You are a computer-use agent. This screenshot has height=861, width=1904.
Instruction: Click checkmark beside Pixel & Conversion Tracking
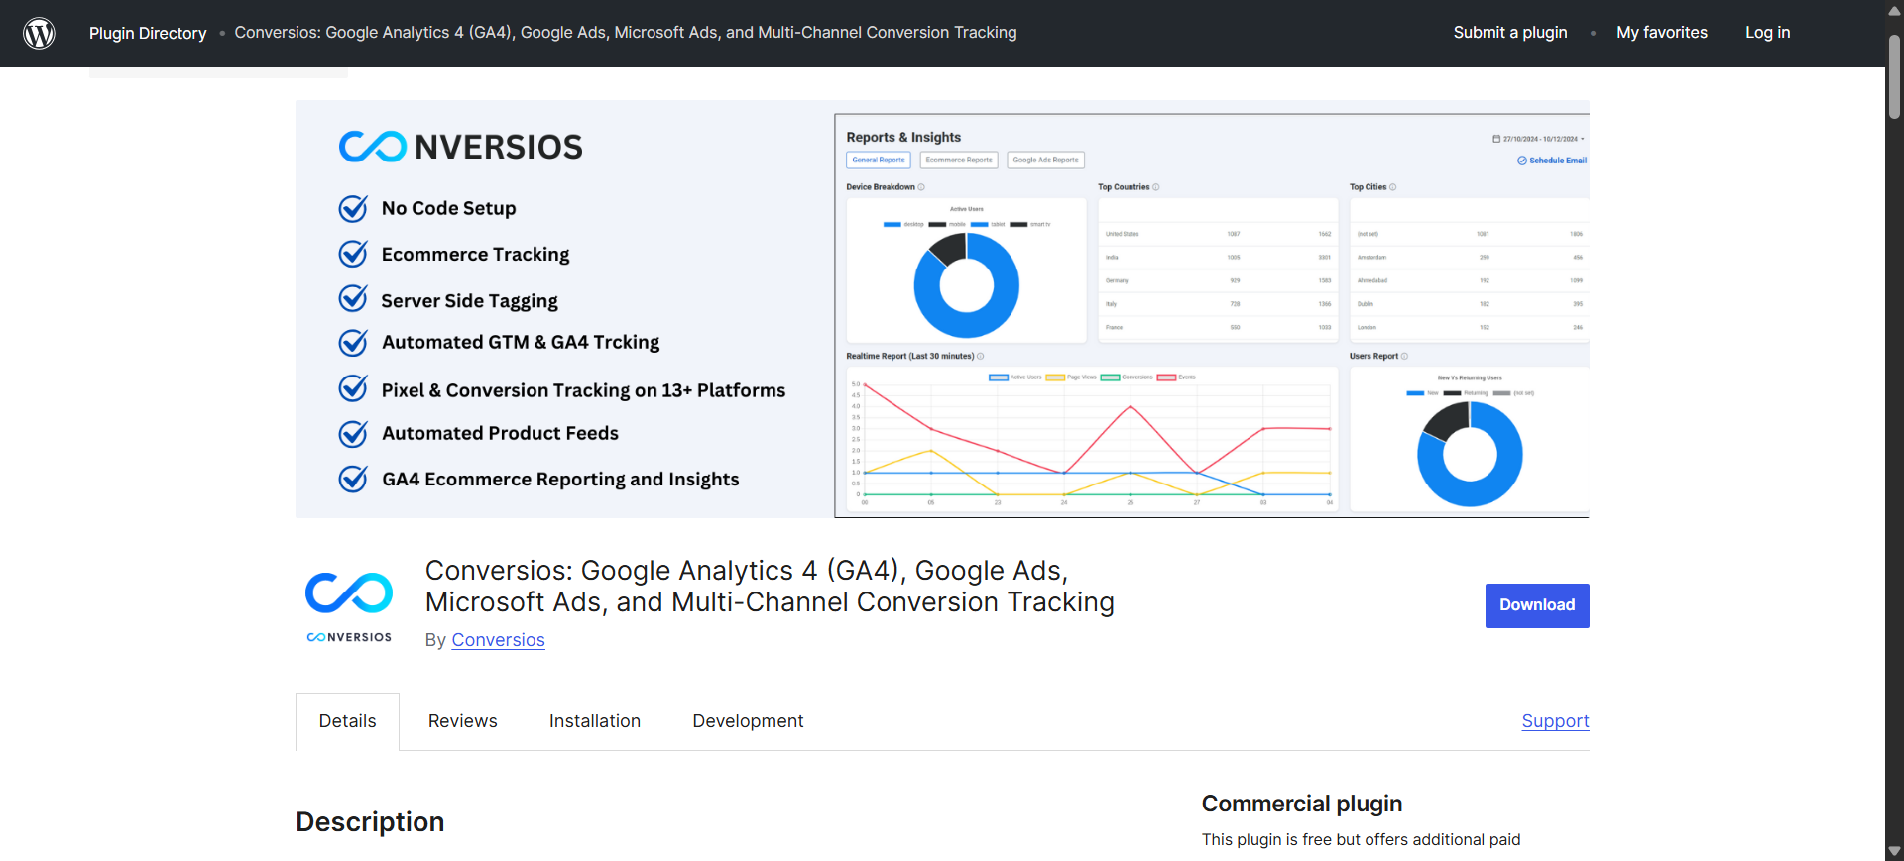[x=353, y=389]
